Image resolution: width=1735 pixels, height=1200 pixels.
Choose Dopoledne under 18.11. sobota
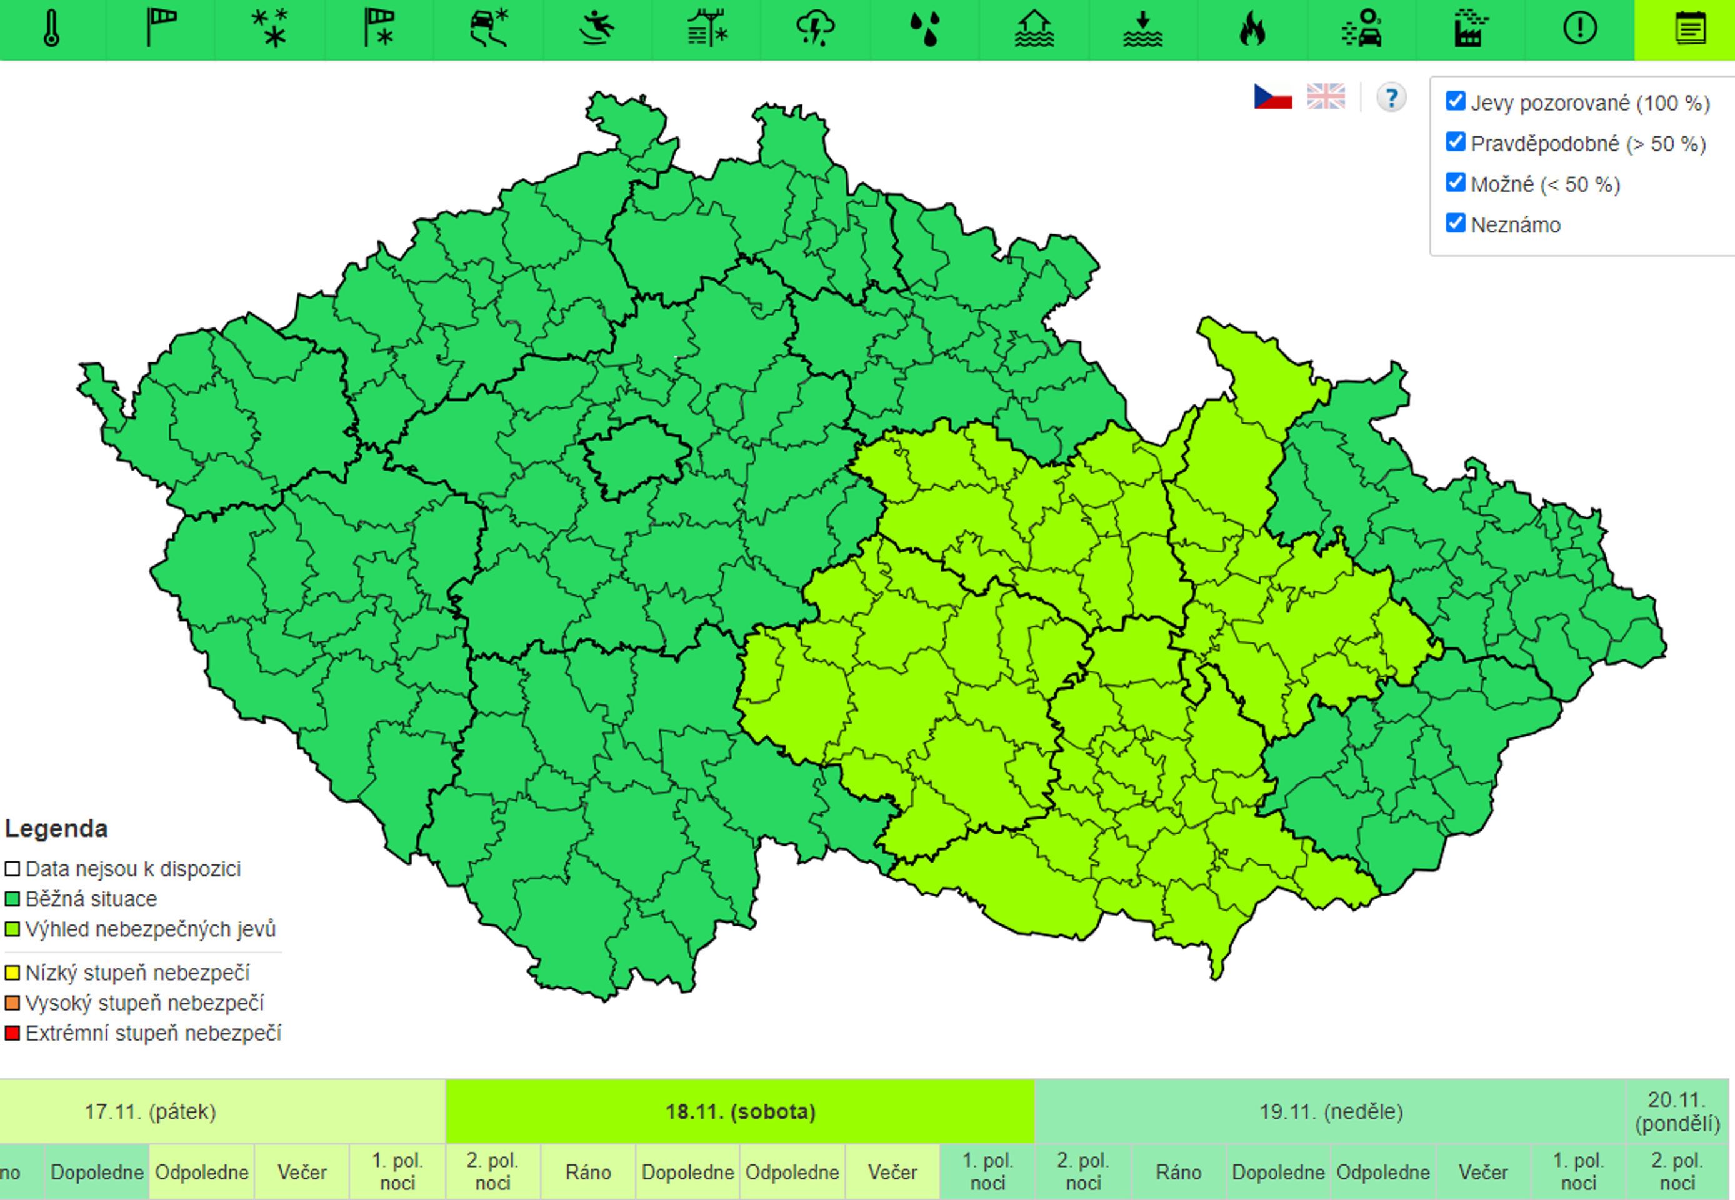pyautogui.click(x=688, y=1172)
